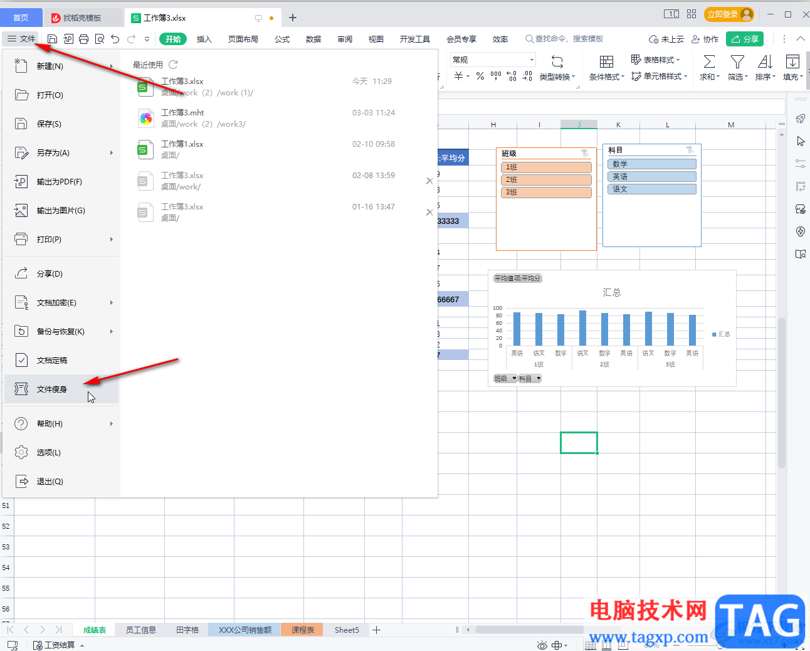The width and height of the screenshot is (810, 651).
Task: Click the Print icon in quick access toolbar
Action: point(84,39)
